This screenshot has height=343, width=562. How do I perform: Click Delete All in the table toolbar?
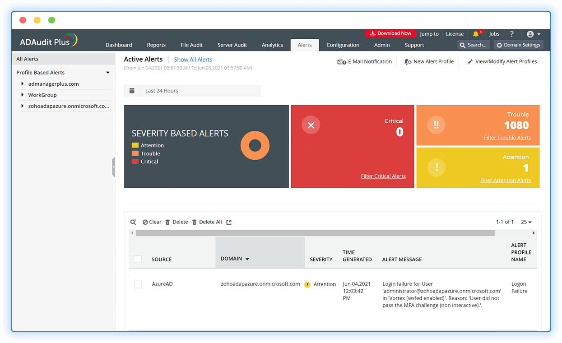click(207, 222)
